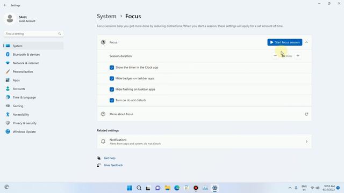Uncheck Hide badges on taskbar apps

pos(112,78)
